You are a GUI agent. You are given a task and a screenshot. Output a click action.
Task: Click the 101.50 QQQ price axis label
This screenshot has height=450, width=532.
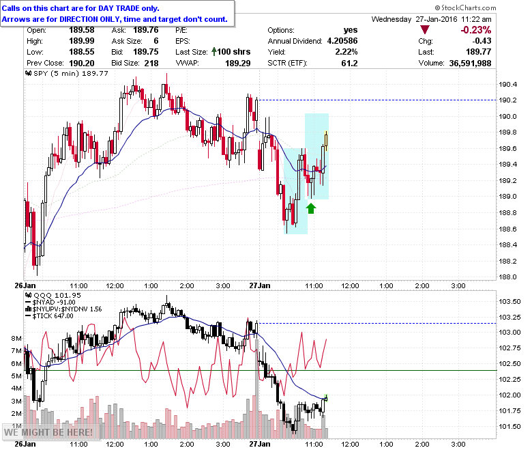click(x=509, y=427)
